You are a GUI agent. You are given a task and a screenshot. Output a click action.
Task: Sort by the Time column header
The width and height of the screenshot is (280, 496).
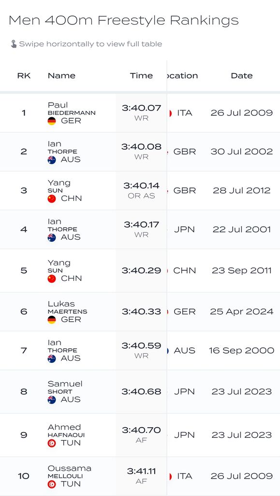pos(141,76)
